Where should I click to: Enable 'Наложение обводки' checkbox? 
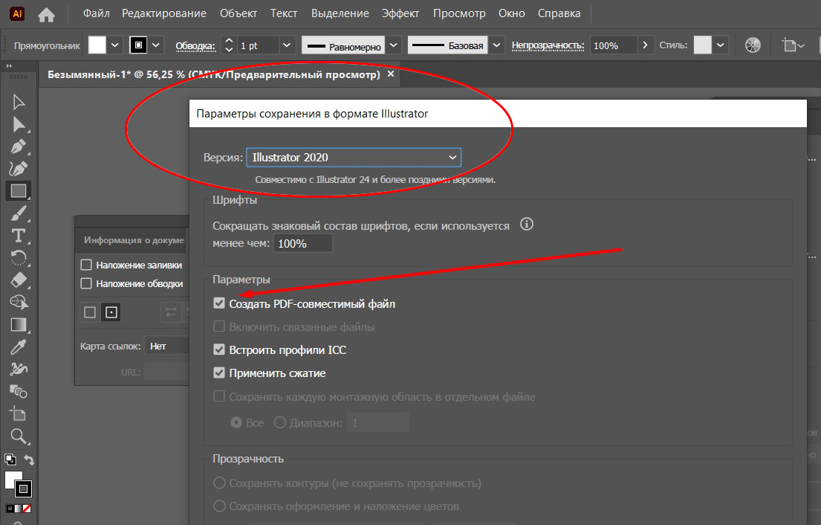[86, 283]
